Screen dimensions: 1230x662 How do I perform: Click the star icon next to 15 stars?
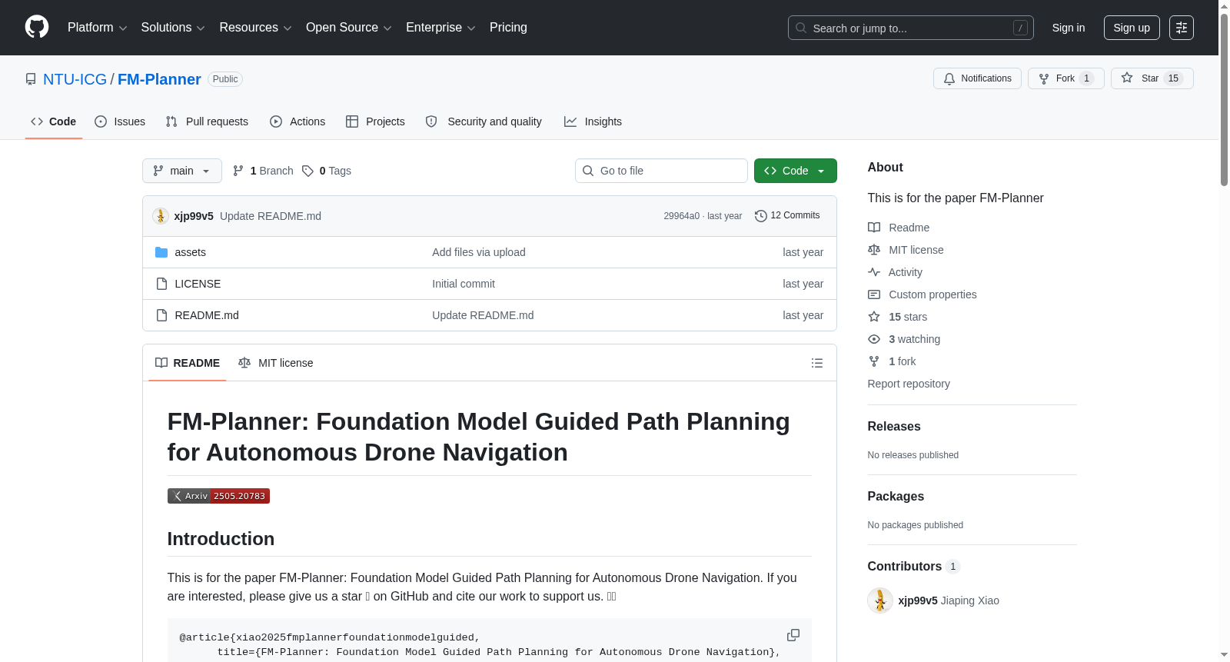click(874, 317)
